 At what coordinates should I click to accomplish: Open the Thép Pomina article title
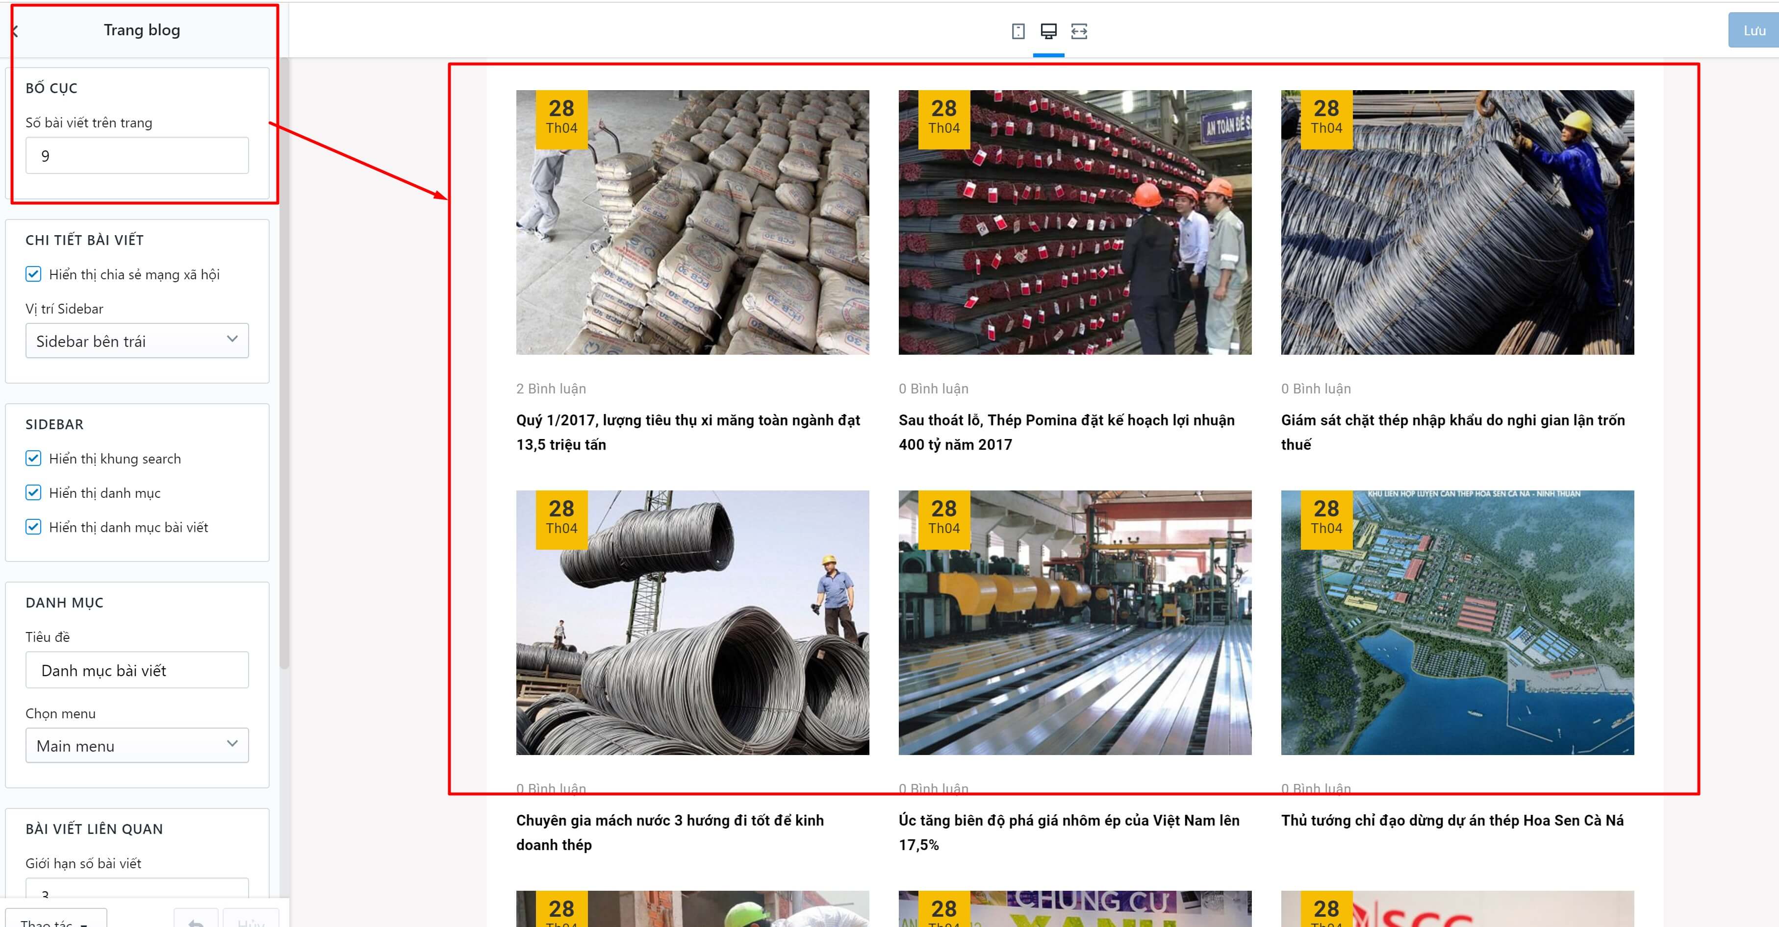1067,432
